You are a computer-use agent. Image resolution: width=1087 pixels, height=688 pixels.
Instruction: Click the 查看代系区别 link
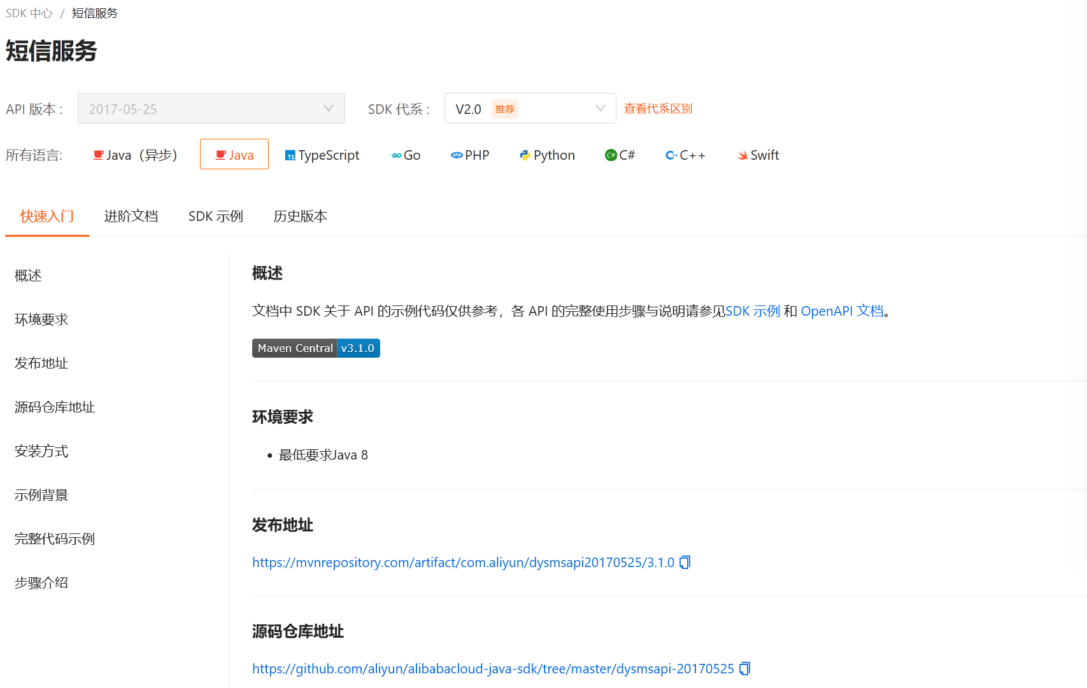tap(658, 108)
